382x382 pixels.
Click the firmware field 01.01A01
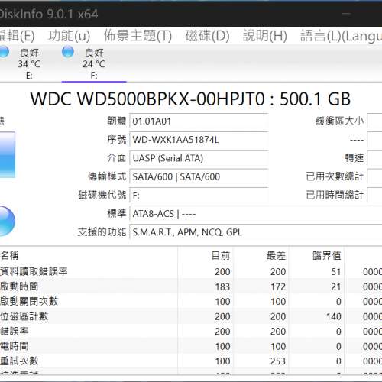199,121
